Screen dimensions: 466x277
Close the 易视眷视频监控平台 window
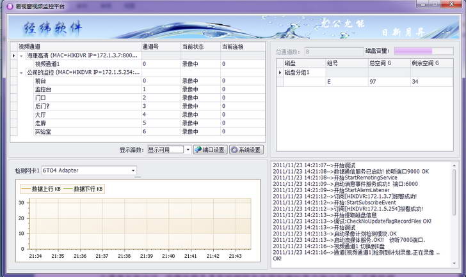point(451,4)
